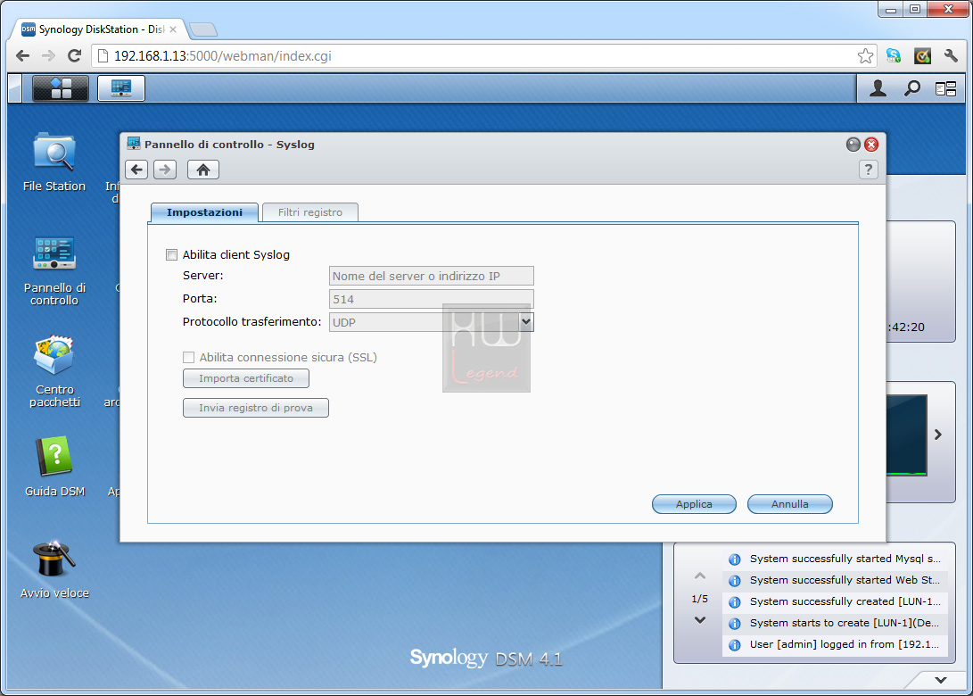Click the resource monitor graph thumbnail

point(907,435)
